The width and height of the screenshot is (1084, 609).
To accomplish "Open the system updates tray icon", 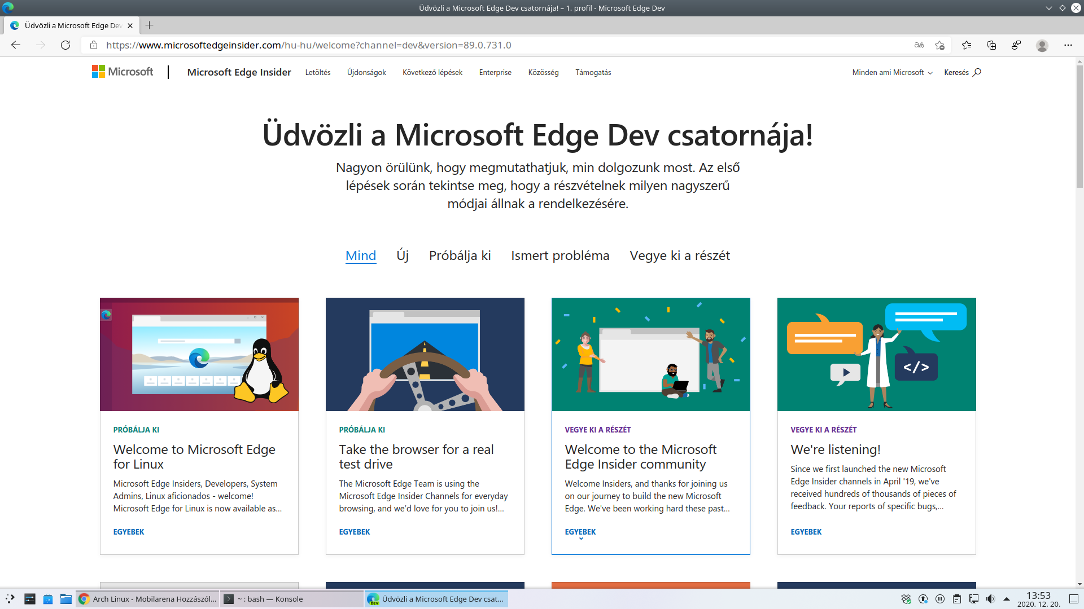I will point(923,599).
